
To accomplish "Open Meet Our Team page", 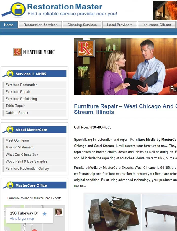I will click(35, 140).
